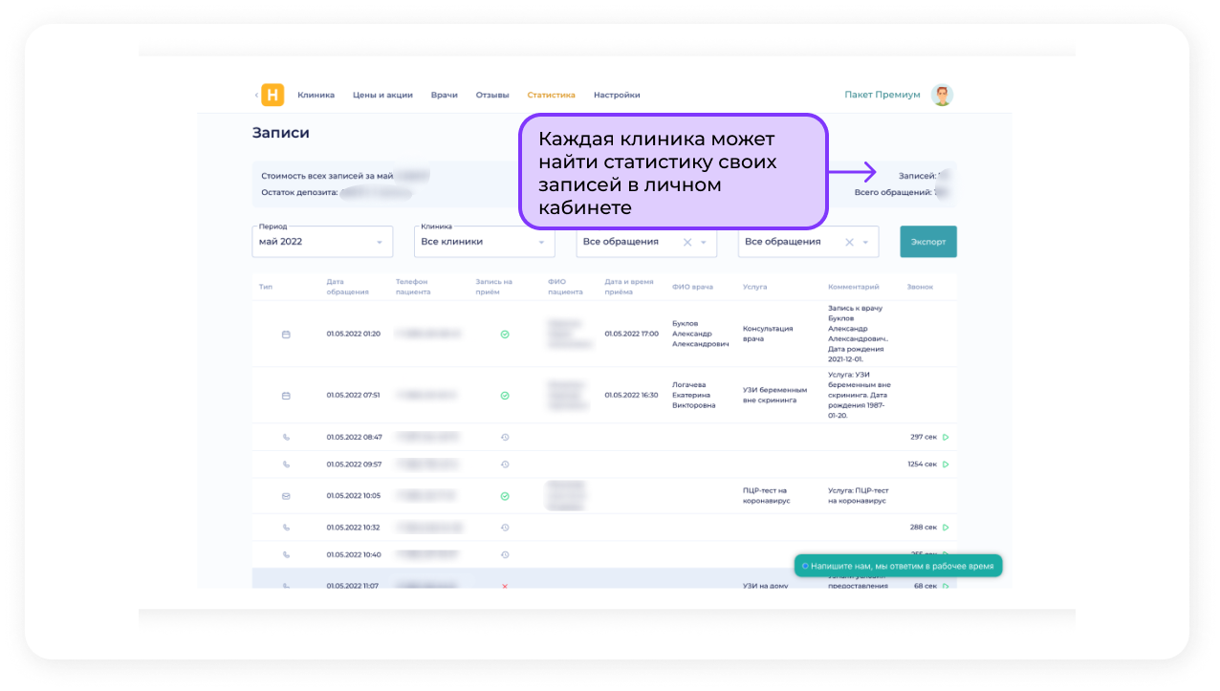Click the Стоимость всех записей за май label
Screen dimensions: 1220x691
[327, 176]
